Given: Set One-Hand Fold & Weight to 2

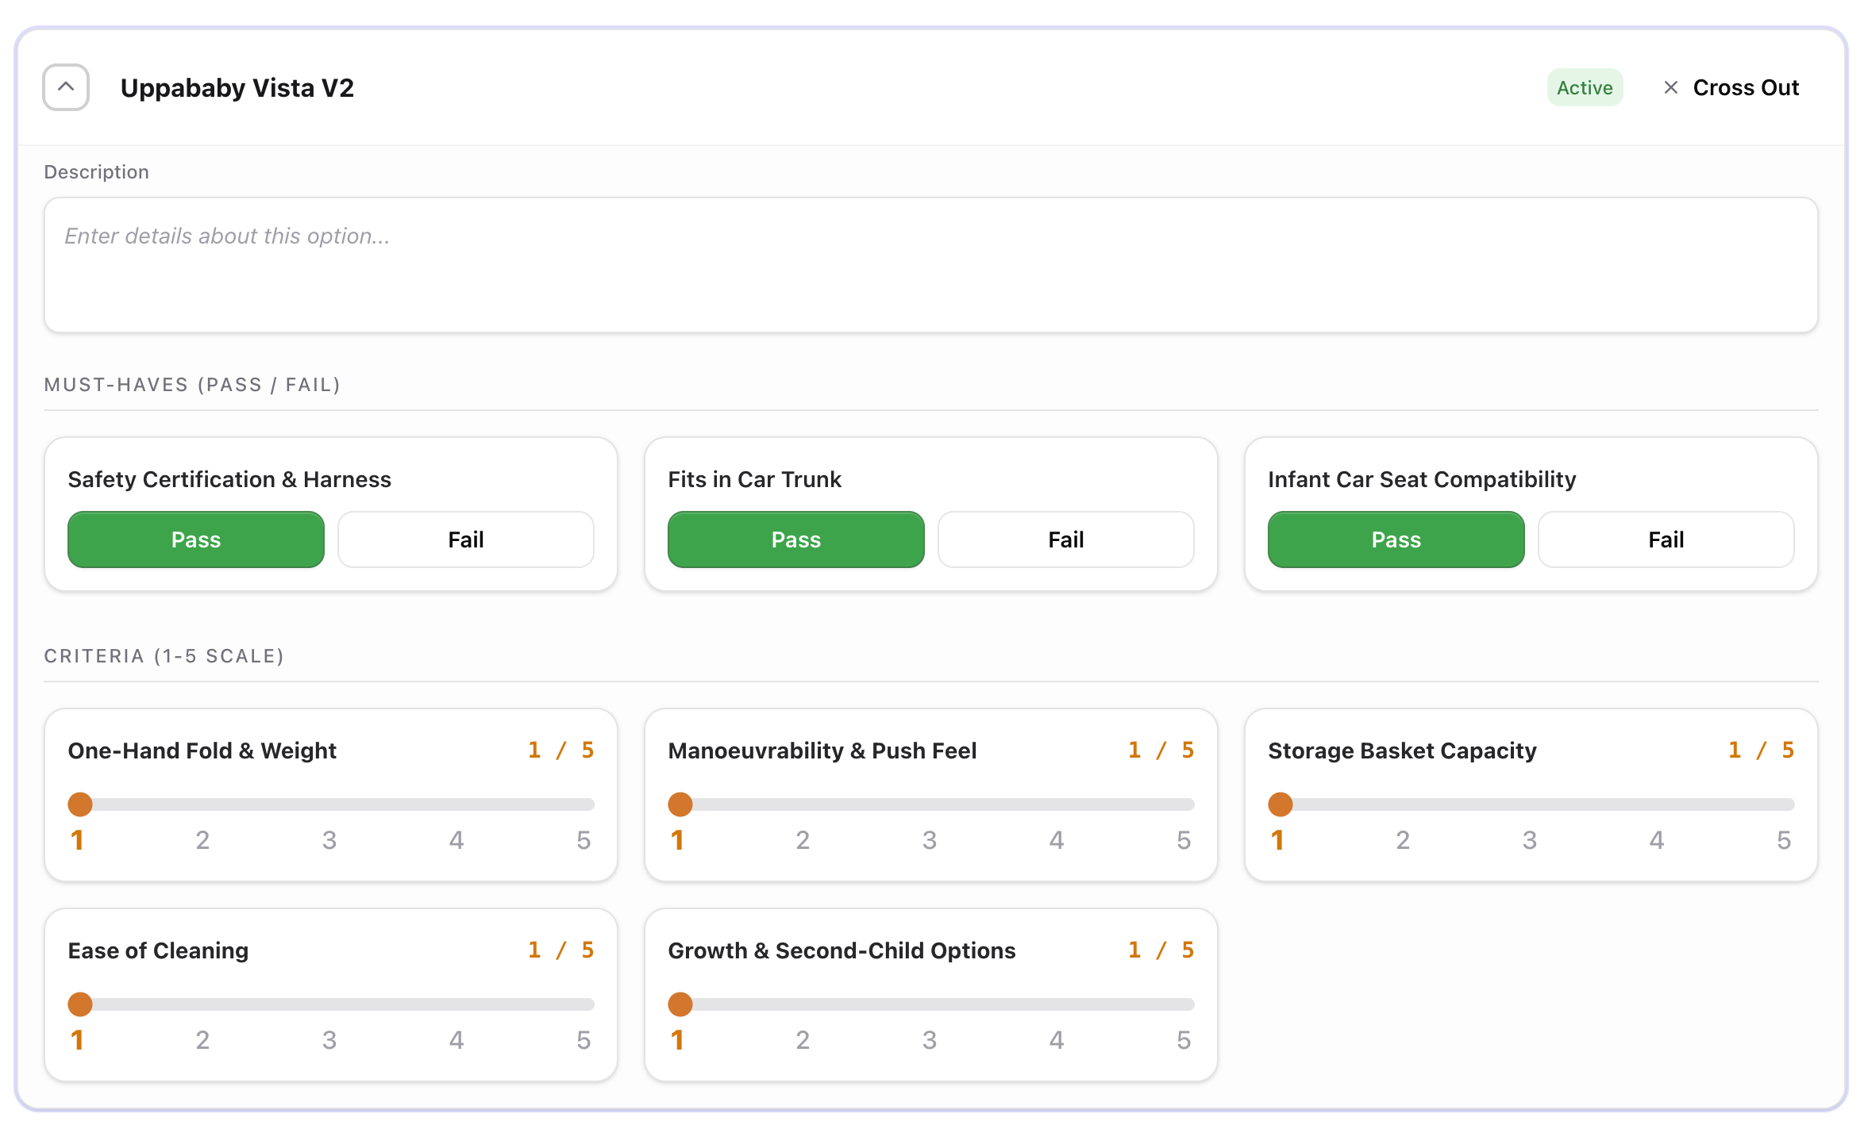Looking at the screenshot, I should (203, 839).
